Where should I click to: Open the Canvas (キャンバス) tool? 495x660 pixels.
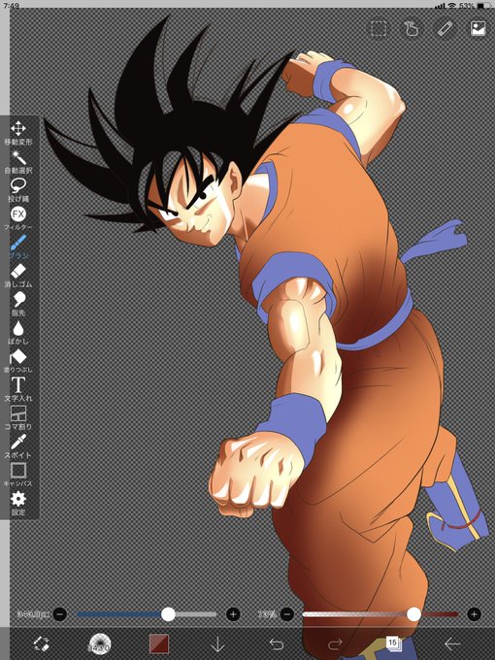point(18,475)
